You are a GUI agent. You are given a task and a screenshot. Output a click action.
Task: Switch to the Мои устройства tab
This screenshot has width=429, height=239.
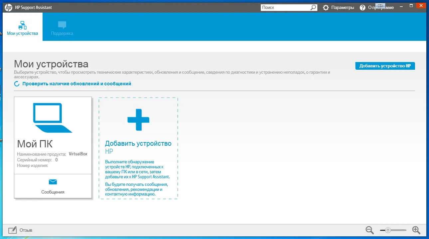click(x=23, y=27)
